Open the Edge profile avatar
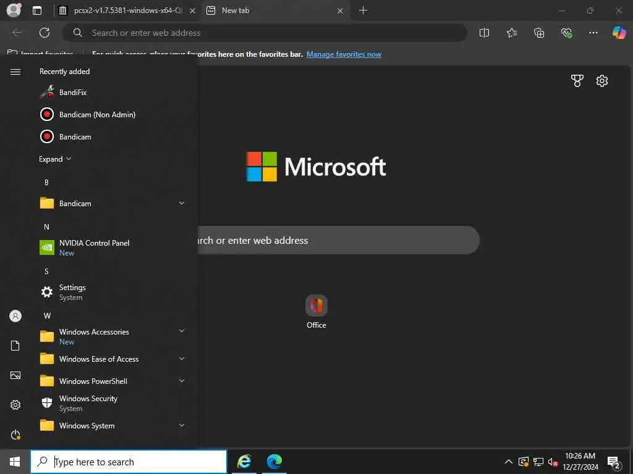 [x=14, y=10]
